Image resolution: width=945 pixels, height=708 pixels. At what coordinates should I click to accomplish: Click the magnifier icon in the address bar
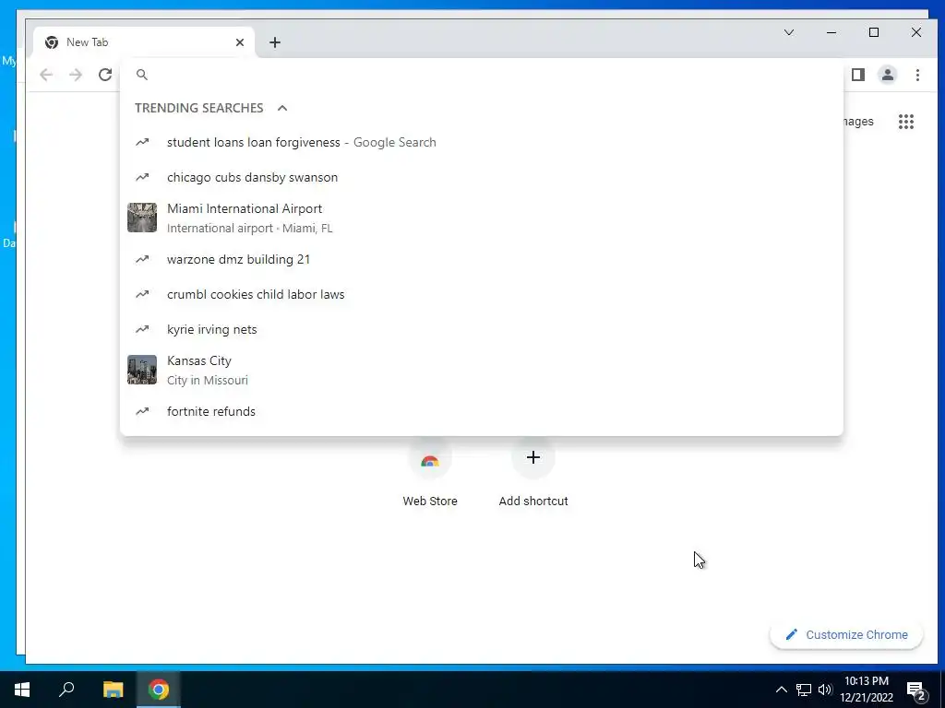point(141,75)
